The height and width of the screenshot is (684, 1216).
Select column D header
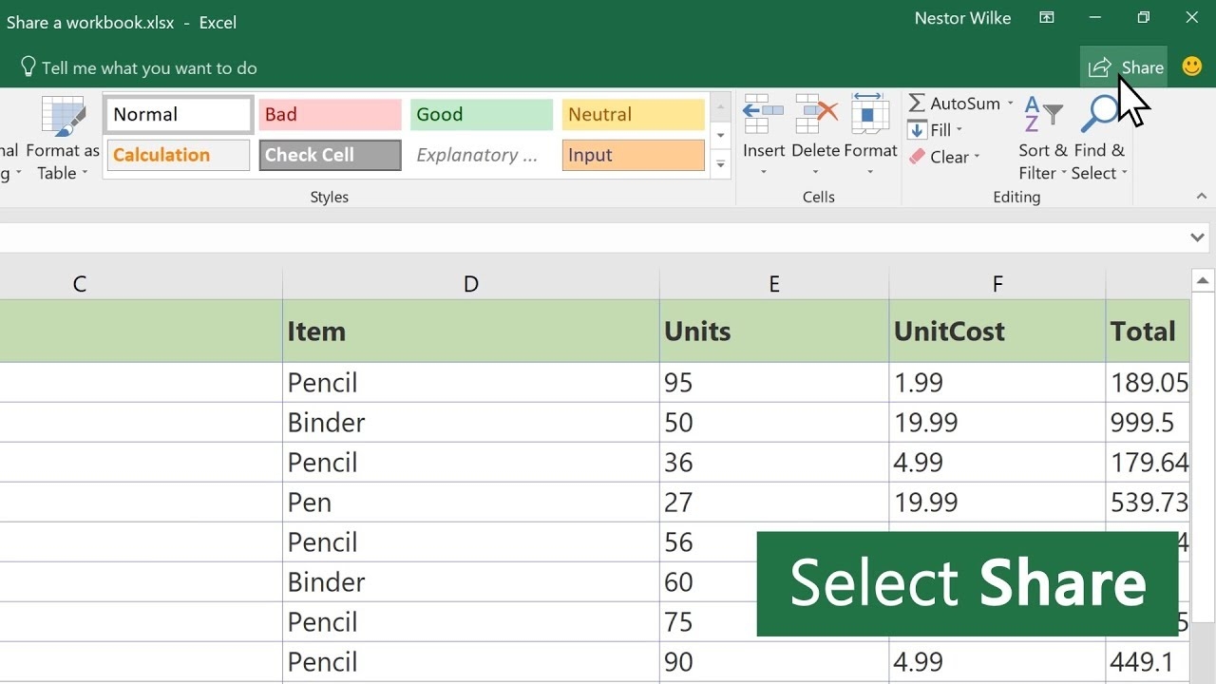click(x=470, y=284)
